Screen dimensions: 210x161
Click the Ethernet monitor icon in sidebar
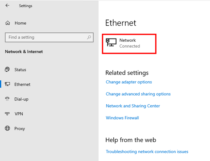pos(7,84)
